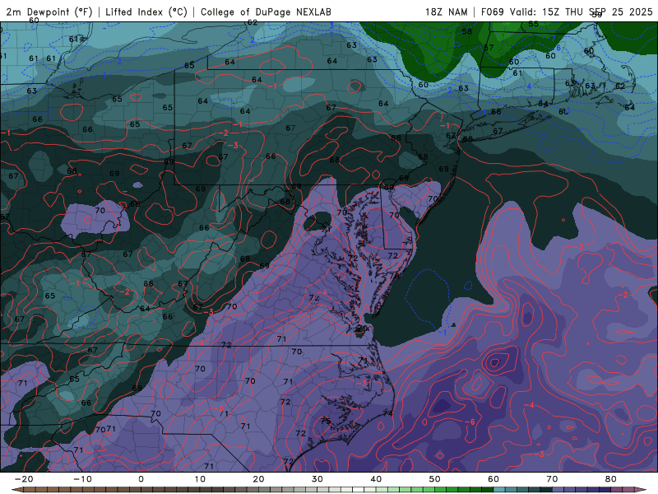
Task: Click the -10 tick label on color scale
Action: [82, 479]
